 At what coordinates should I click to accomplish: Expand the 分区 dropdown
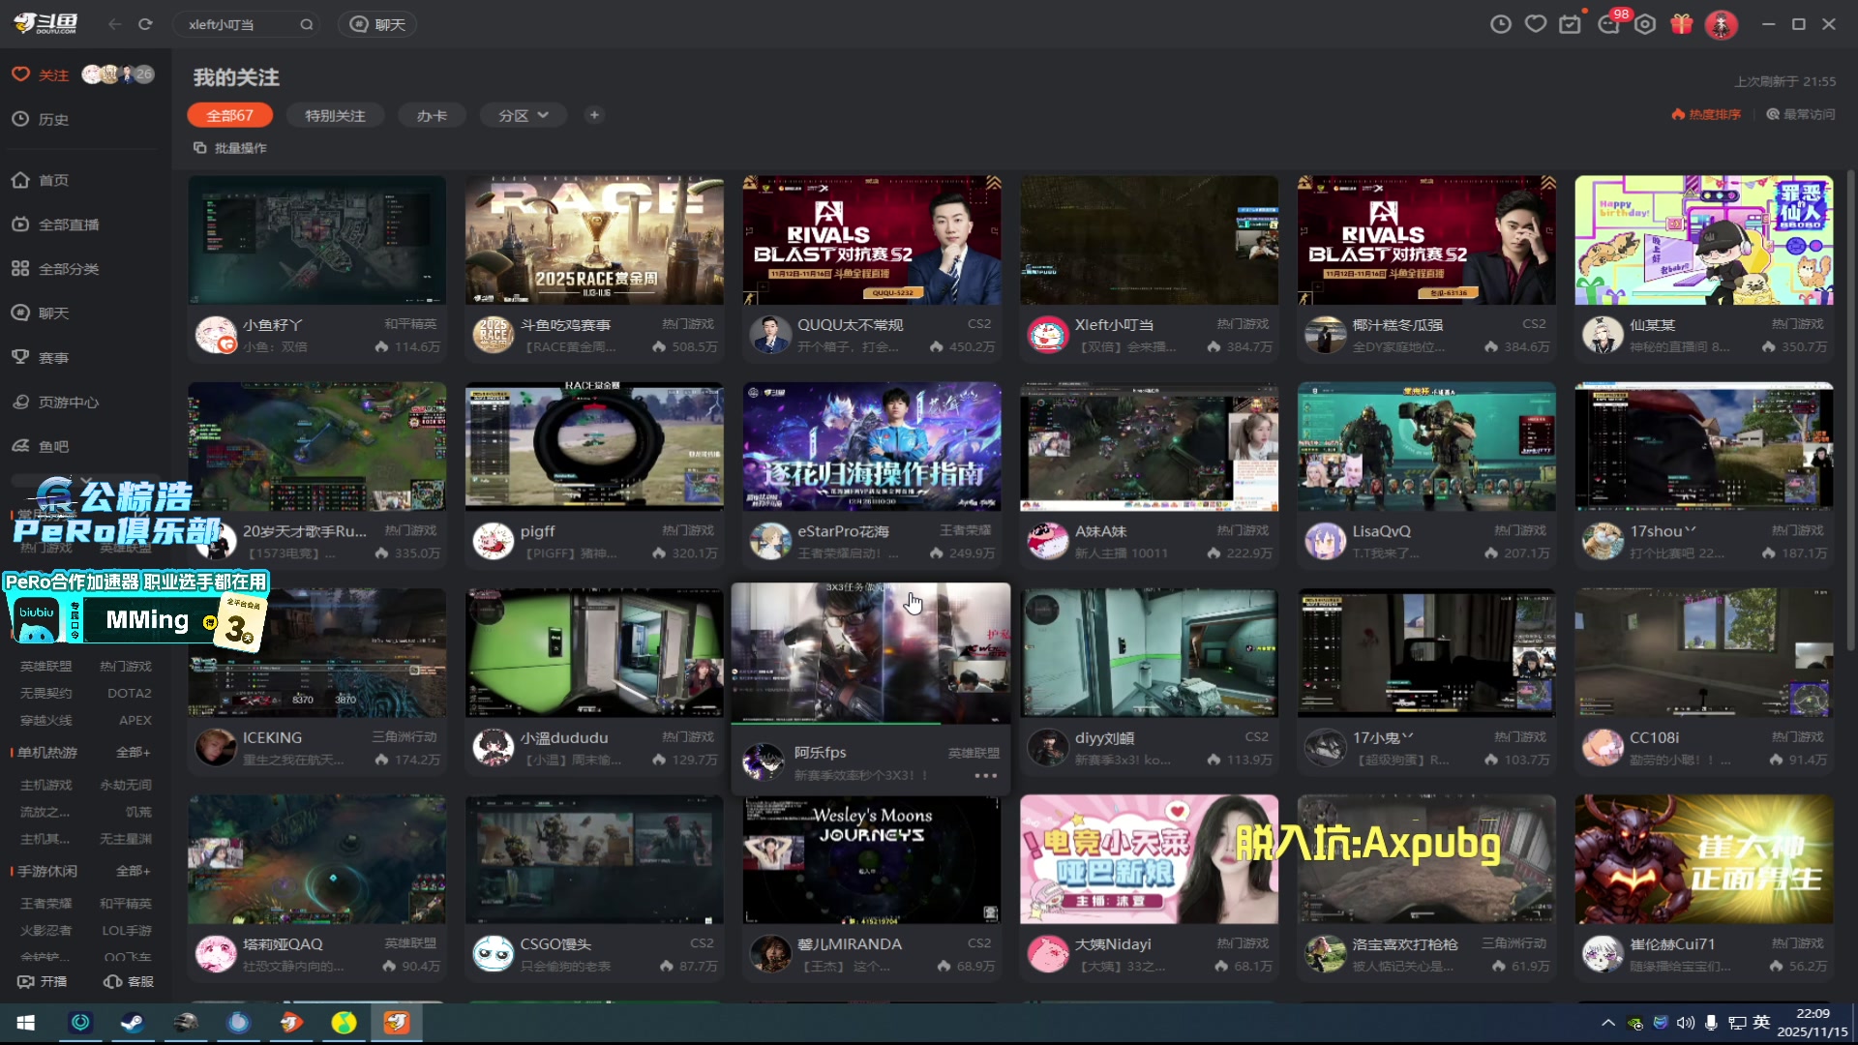pyautogui.click(x=523, y=114)
